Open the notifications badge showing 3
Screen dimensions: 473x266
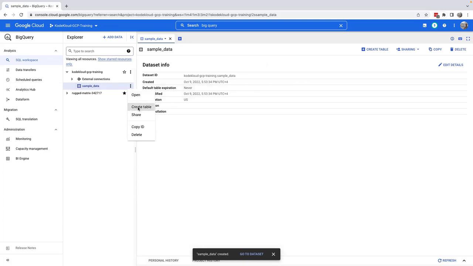tap(435, 25)
